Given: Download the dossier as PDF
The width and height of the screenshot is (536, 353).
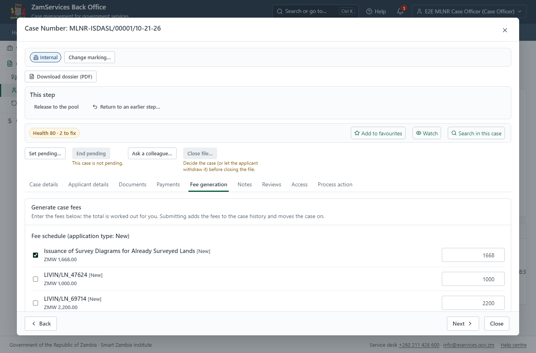Looking at the screenshot, I should click(60, 76).
